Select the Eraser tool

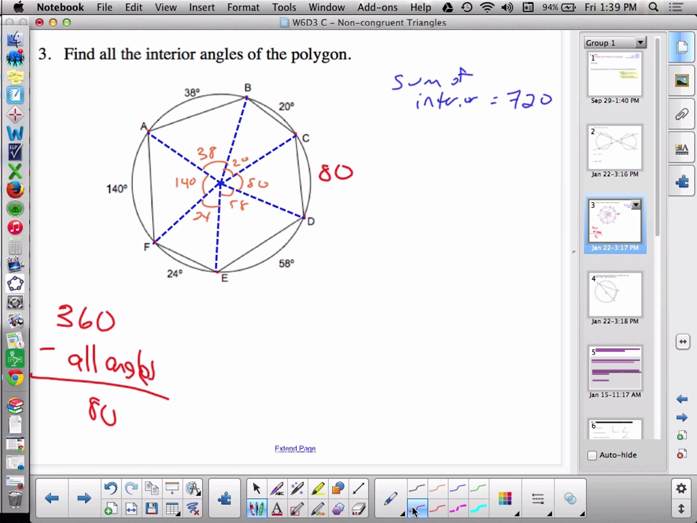(x=358, y=509)
